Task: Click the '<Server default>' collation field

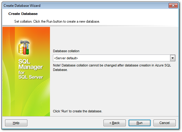Action: (x=111, y=58)
